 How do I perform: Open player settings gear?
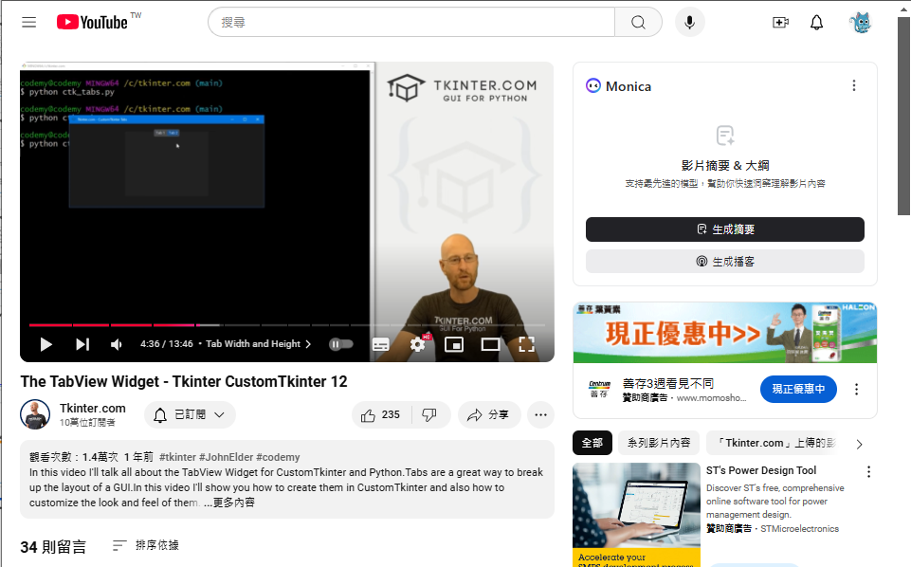pyautogui.click(x=418, y=344)
